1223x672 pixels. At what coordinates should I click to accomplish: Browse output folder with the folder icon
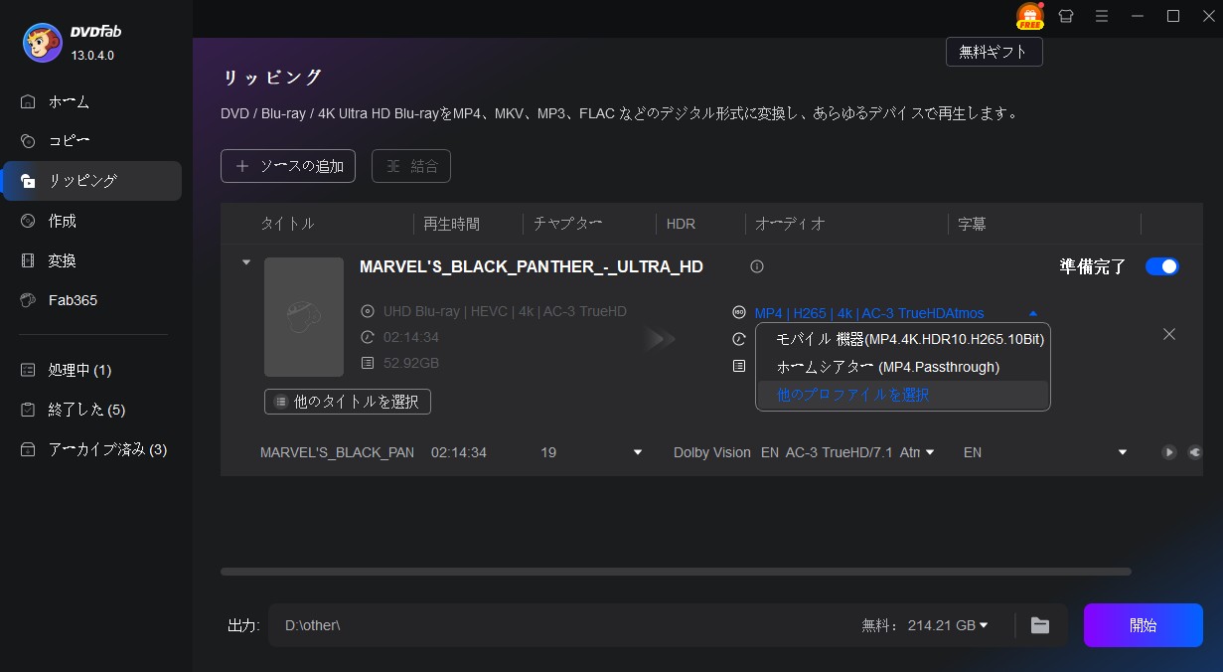[1040, 625]
